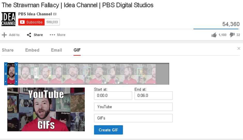Switch to the Email tab

(x=56, y=50)
